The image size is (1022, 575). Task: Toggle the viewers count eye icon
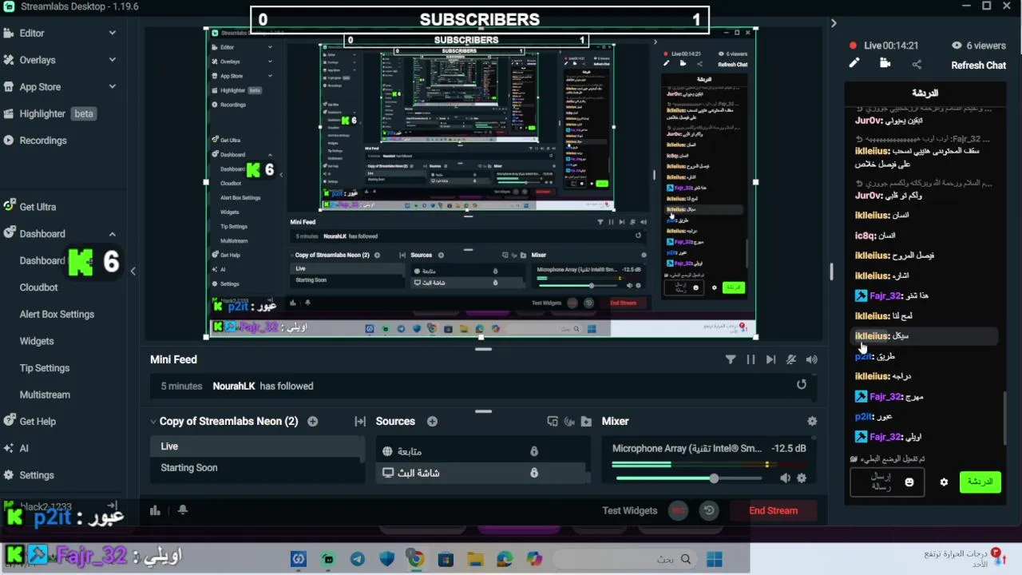[x=957, y=46]
